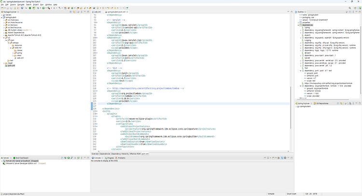The width and height of the screenshot is (362, 196).
Task: Expand Maven Dependencies node
Action: pos(4,33)
